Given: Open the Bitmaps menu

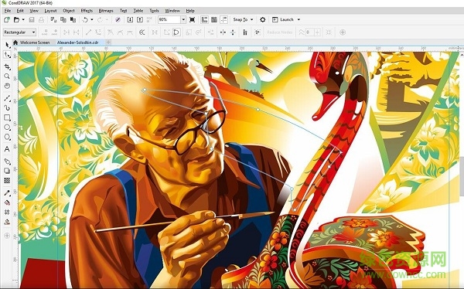Looking at the screenshot, I should pyautogui.click(x=106, y=11).
